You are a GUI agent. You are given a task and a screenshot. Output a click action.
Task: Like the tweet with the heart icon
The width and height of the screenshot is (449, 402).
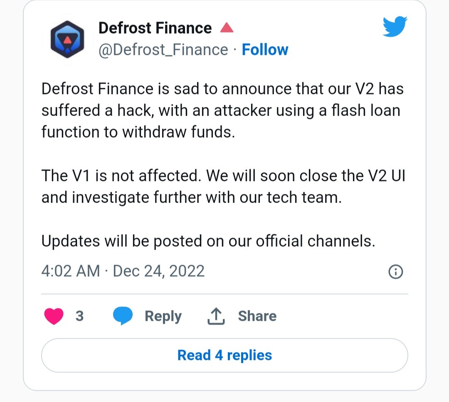(x=54, y=316)
